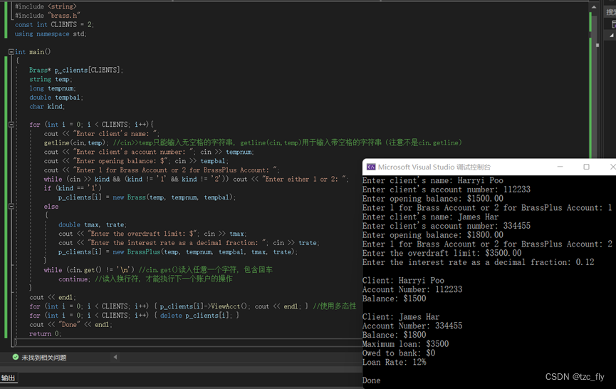Click console line 'Enter opening balance: $1500.00'
Screen dimensions: 616x389
(x=432, y=199)
